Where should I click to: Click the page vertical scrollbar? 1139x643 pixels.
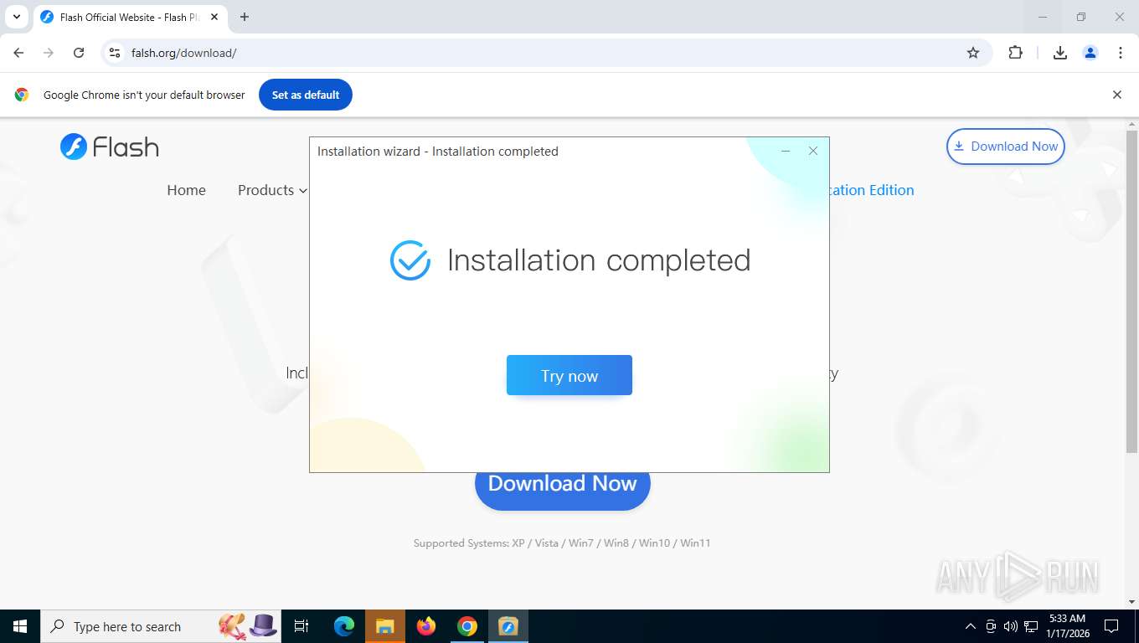pos(1131,291)
